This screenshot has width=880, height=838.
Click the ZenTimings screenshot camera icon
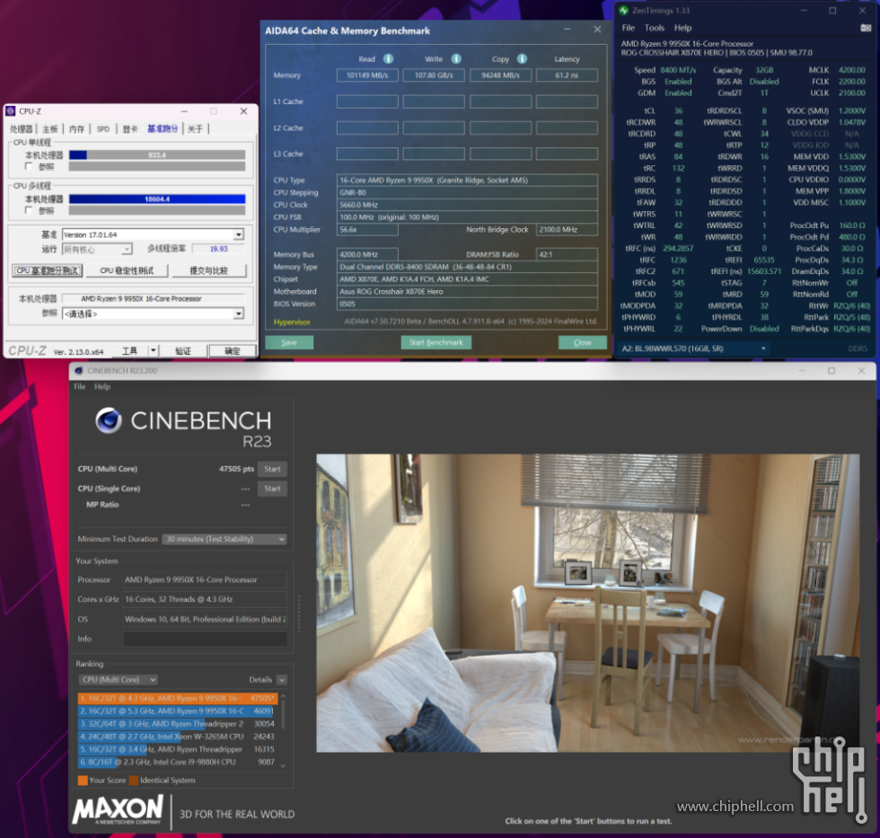(866, 28)
